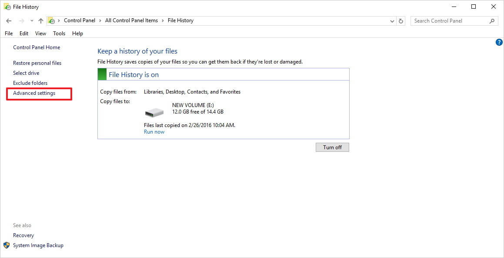Expand chevron after Control Panel breadcrumb
The height and width of the screenshot is (258, 504).
click(x=100, y=20)
